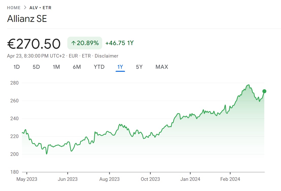Go to HOME breadcrumb link
The height and width of the screenshot is (191, 281).
pos(14,8)
